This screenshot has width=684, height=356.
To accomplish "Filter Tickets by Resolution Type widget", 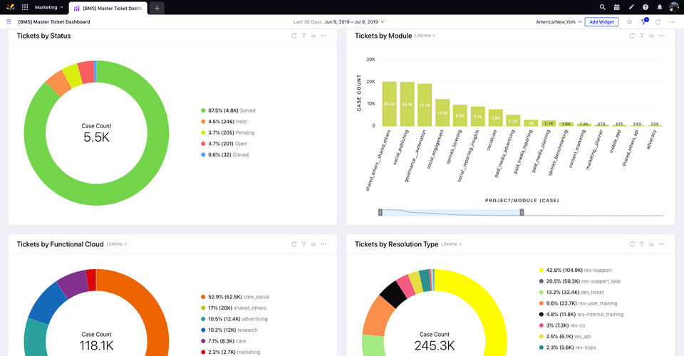I will pos(642,244).
